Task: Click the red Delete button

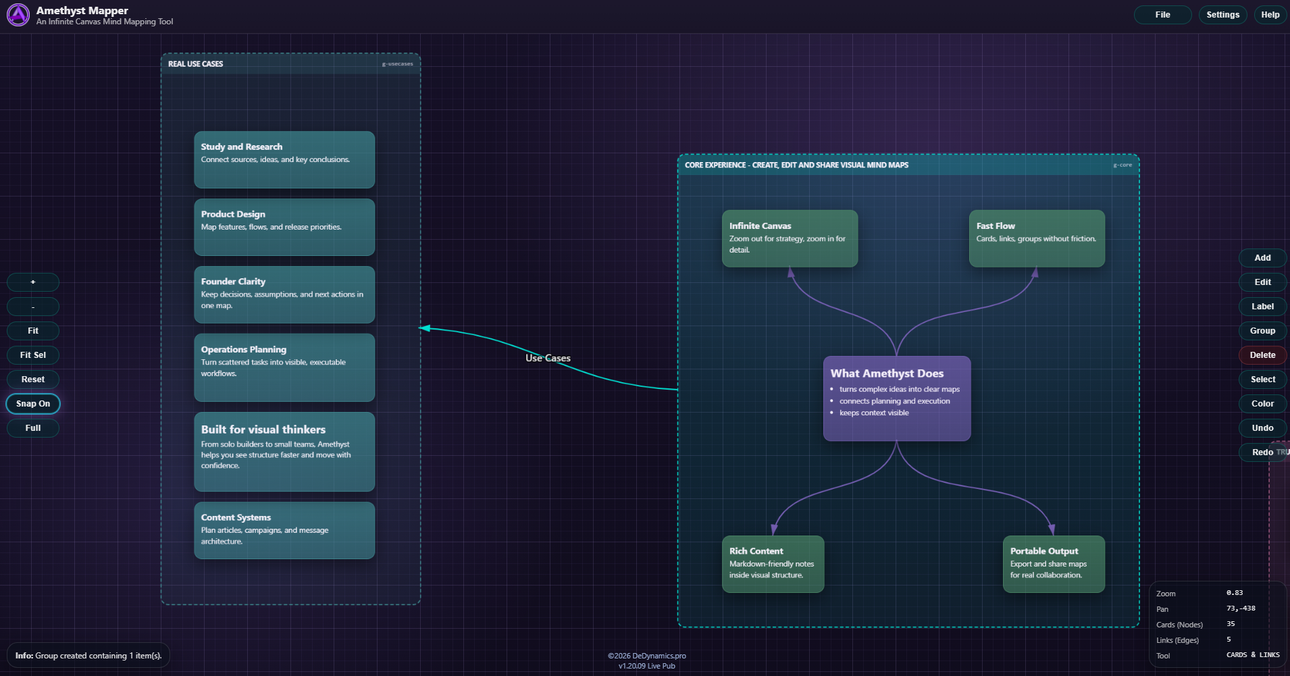Action: click(x=1262, y=355)
